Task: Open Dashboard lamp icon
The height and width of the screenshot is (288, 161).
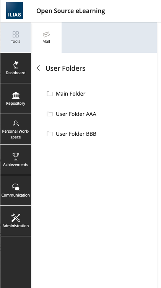Action: click(16, 65)
